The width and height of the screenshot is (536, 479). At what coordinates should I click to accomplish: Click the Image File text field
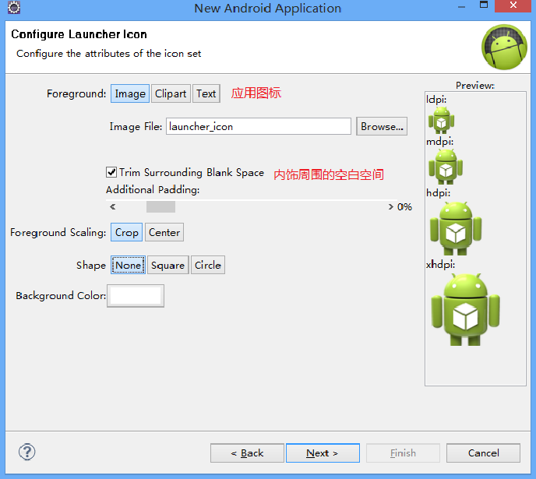(259, 126)
